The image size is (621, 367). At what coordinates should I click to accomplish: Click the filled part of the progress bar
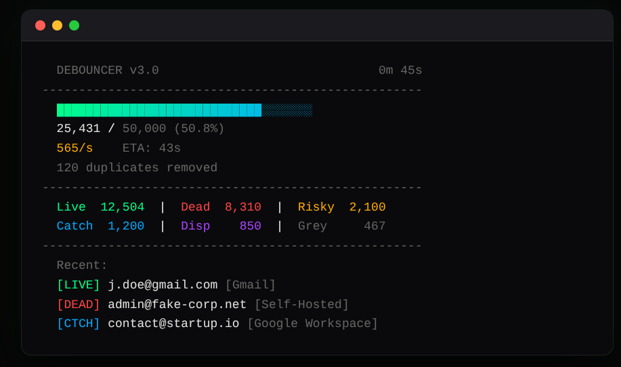click(159, 110)
